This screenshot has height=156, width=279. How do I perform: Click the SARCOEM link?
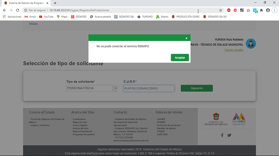tap(162, 135)
